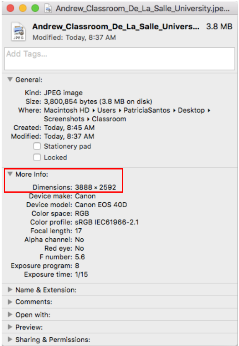Expand the Name & Extension section
Screen dimensions: 239x346
[9, 290]
